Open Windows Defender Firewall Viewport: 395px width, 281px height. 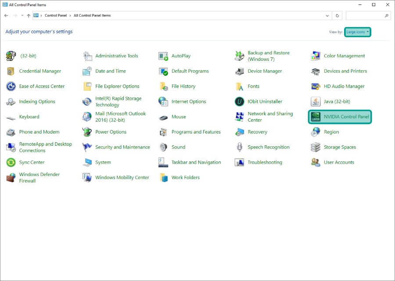pos(39,178)
